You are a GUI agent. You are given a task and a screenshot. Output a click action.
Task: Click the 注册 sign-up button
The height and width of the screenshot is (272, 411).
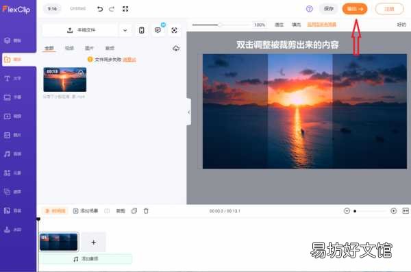pos(389,9)
